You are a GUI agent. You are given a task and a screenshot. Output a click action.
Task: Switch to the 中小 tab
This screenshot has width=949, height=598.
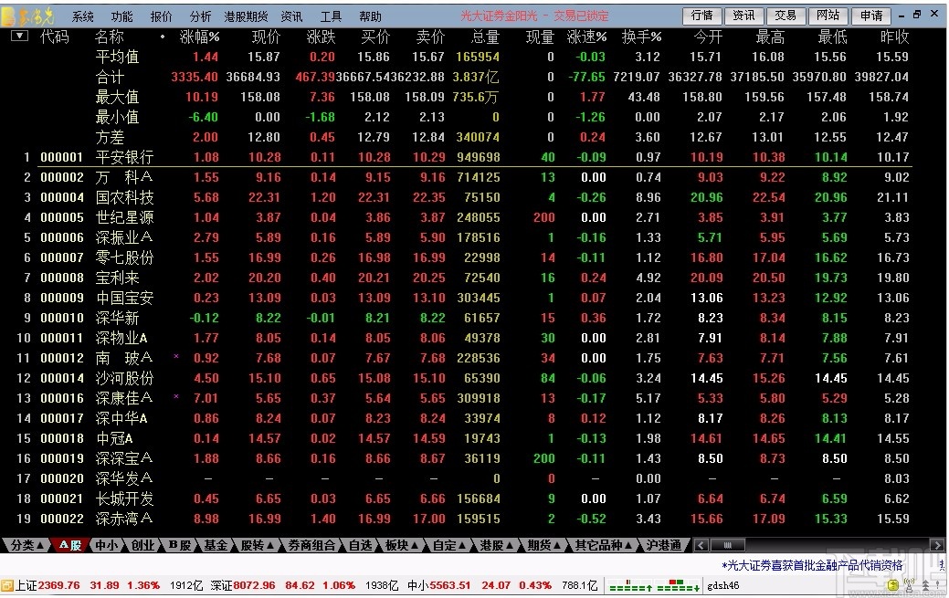pos(107,545)
